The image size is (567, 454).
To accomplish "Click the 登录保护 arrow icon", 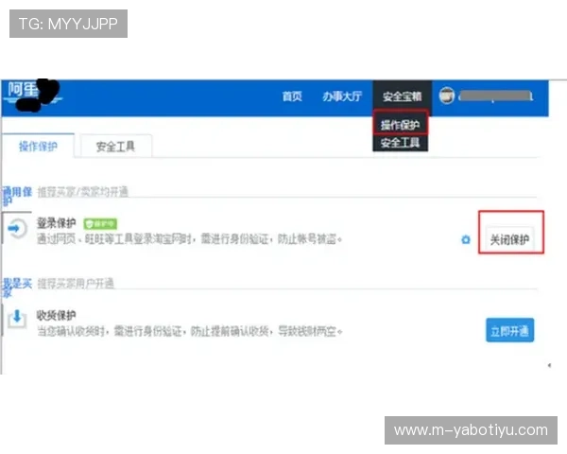I will click(17, 229).
